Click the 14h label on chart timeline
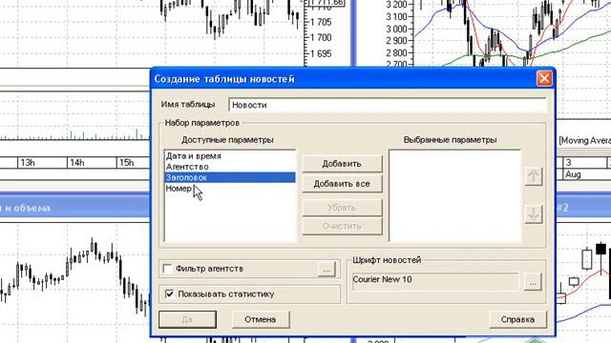 [76, 163]
